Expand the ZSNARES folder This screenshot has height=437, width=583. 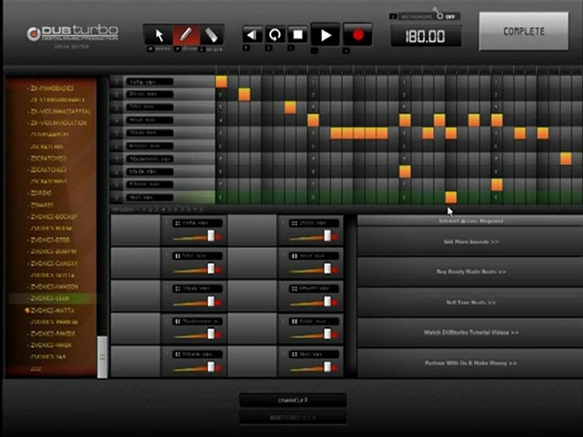point(42,205)
